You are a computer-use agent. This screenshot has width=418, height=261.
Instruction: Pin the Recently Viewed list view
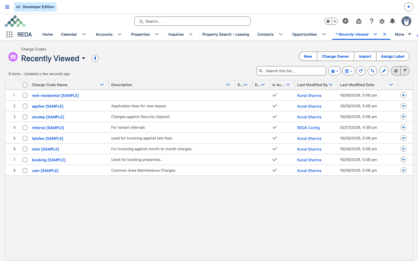click(x=95, y=59)
